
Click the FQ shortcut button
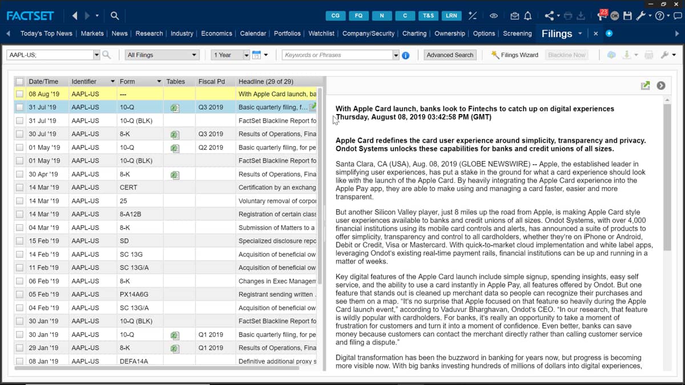tap(358, 15)
